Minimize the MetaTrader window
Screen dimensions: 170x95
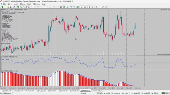pyautogui.click(x=165, y=1)
